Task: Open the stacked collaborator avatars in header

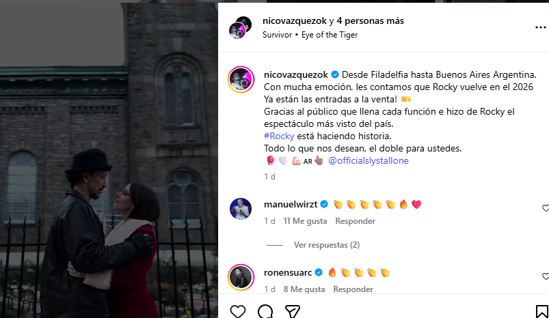Action: click(x=240, y=27)
